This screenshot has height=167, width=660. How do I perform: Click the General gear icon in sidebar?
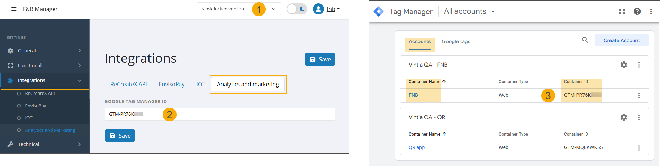coord(10,51)
